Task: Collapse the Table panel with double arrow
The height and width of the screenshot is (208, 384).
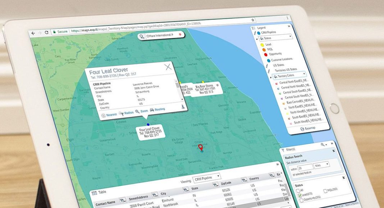Action: 278,164
